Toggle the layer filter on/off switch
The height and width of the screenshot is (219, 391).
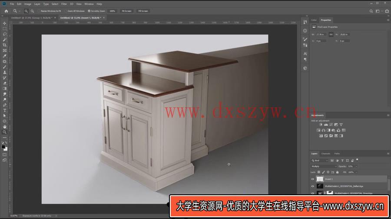coord(357,160)
